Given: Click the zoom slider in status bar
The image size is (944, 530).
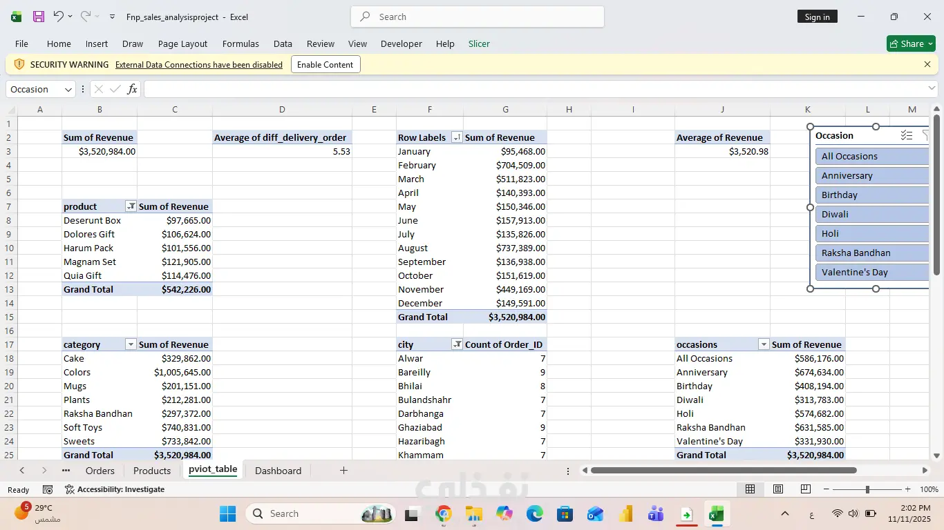Looking at the screenshot, I should click(x=867, y=489).
